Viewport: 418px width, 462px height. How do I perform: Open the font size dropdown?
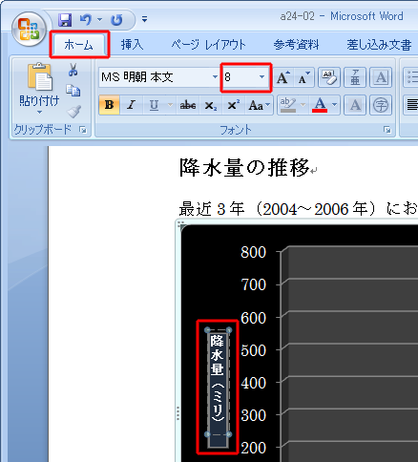(x=261, y=77)
